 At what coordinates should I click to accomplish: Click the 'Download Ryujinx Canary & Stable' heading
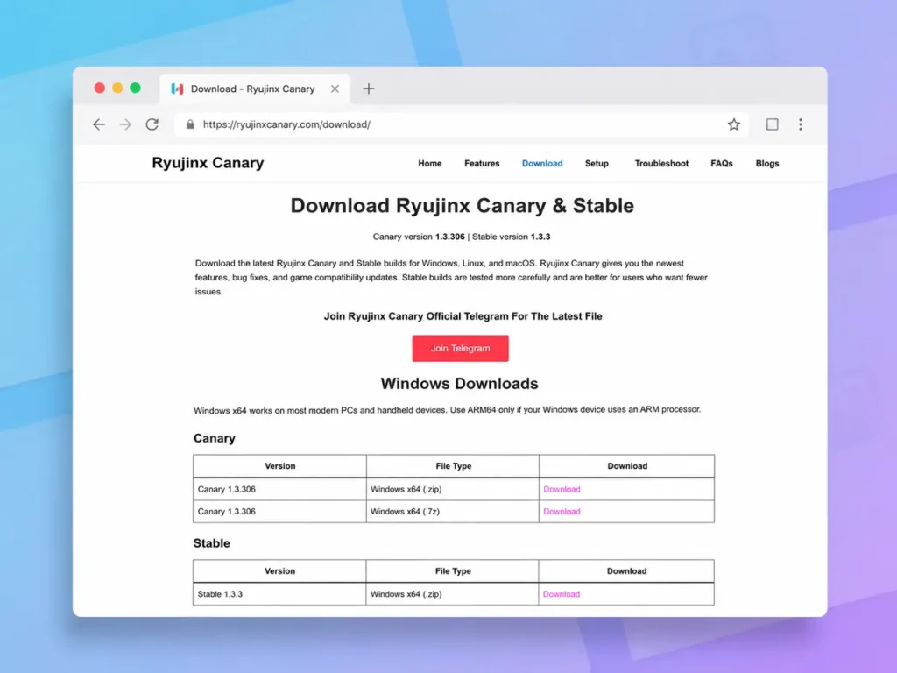click(x=462, y=205)
